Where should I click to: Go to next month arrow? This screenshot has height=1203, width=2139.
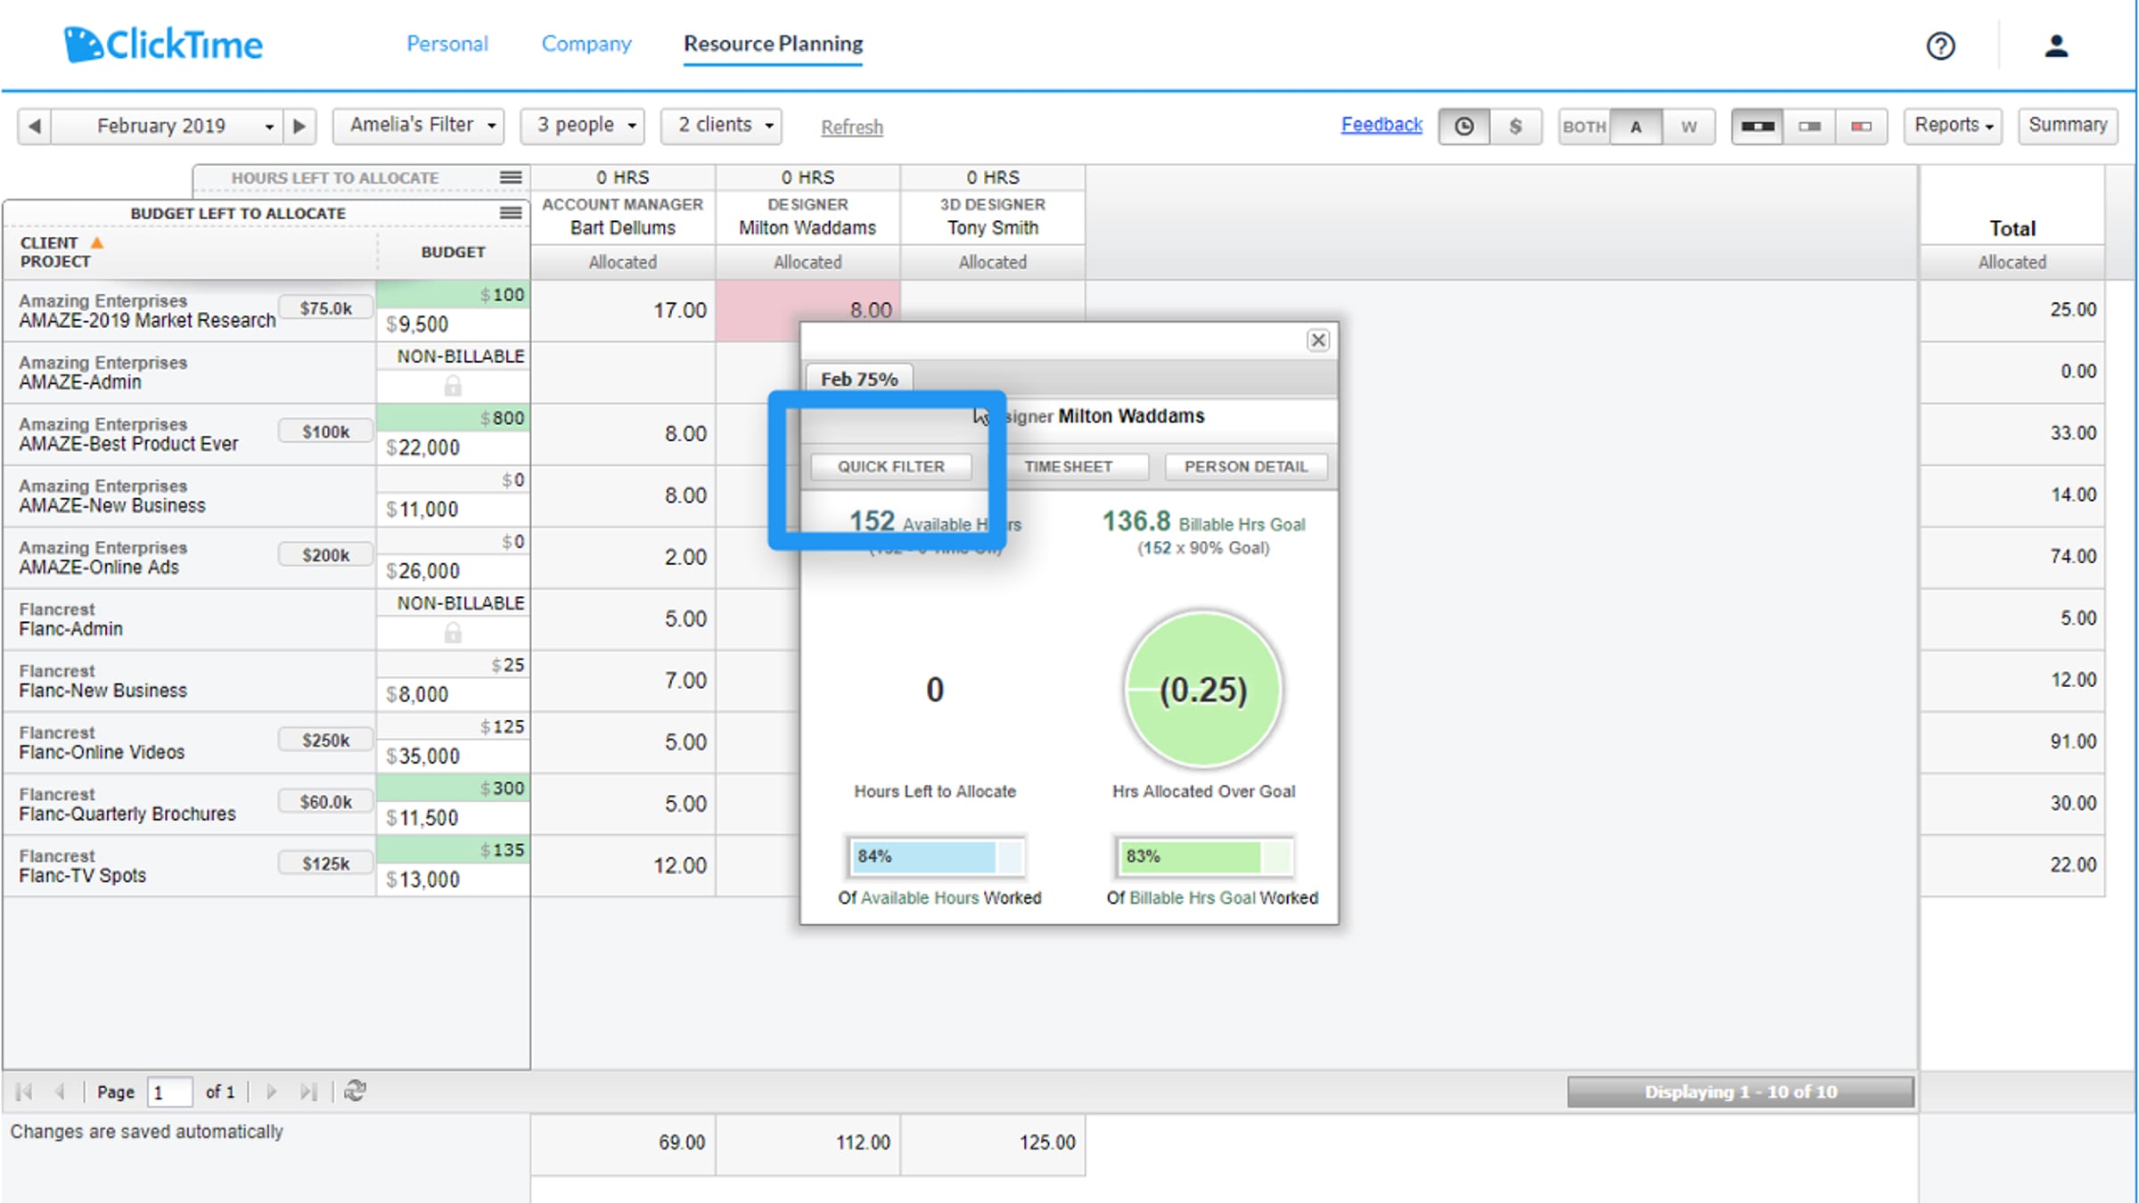[299, 127]
